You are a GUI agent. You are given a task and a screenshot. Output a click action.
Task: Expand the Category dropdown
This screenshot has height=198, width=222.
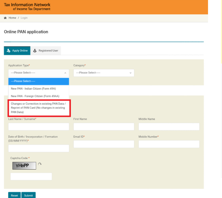click(103, 73)
